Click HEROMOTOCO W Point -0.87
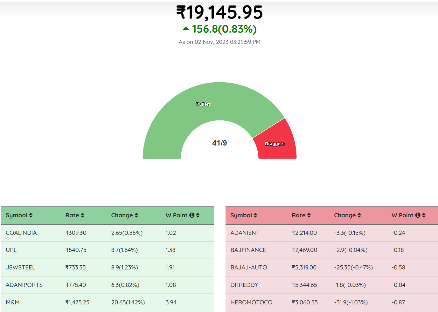 pyautogui.click(x=398, y=302)
